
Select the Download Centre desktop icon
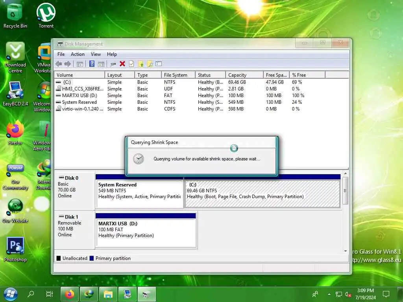(x=15, y=57)
